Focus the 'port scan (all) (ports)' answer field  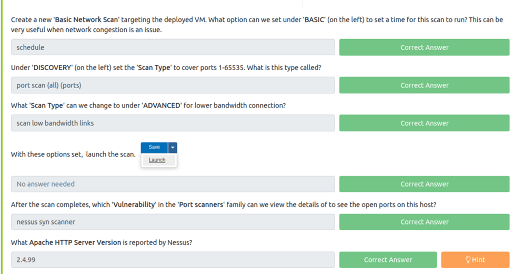tap(173, 85)
